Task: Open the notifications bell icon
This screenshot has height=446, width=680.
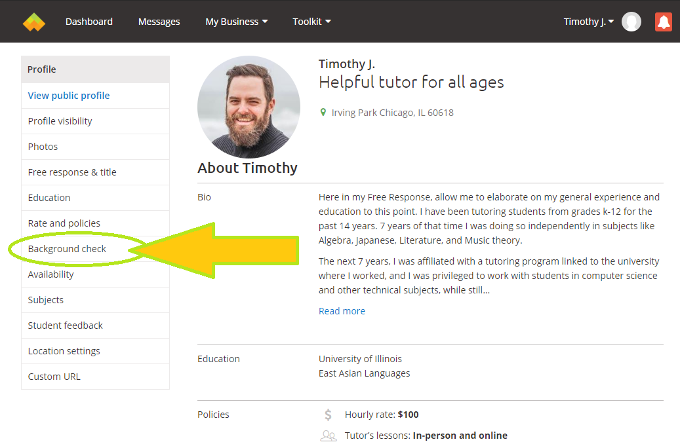Action: [663, 22]
